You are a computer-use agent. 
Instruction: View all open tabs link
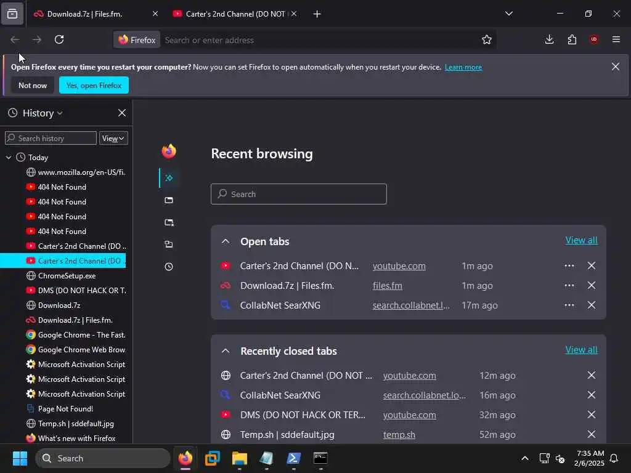pyautogui.click(x=581, y=240)
